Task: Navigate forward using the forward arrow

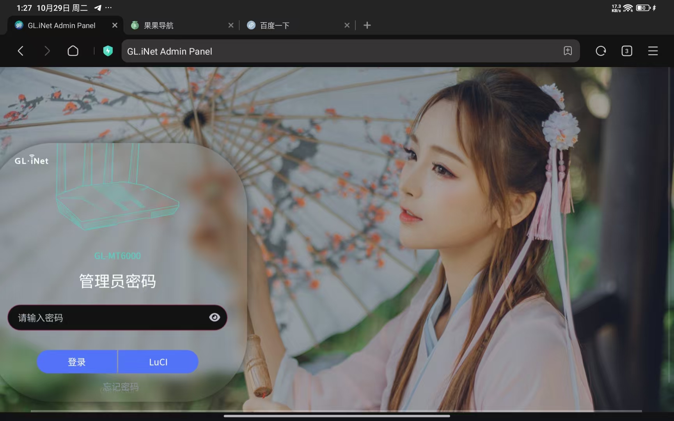Action: [x=47, y=51]
